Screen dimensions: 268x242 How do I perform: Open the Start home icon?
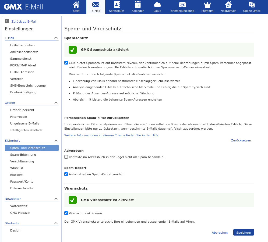(76, 5)
